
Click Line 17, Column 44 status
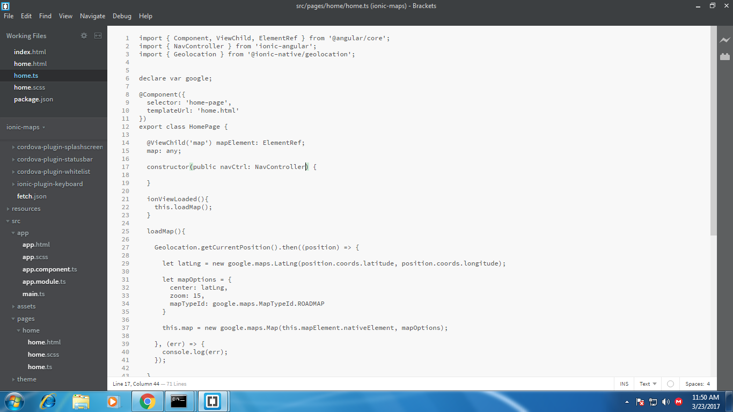136,384
